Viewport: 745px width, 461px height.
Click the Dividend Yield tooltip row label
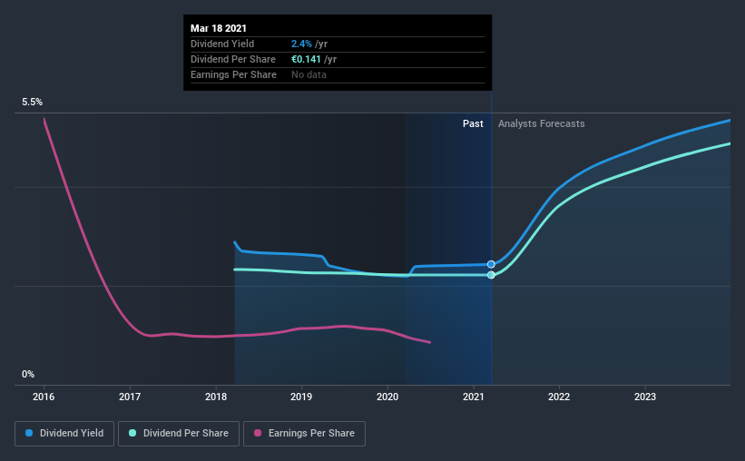click(222, 44)
